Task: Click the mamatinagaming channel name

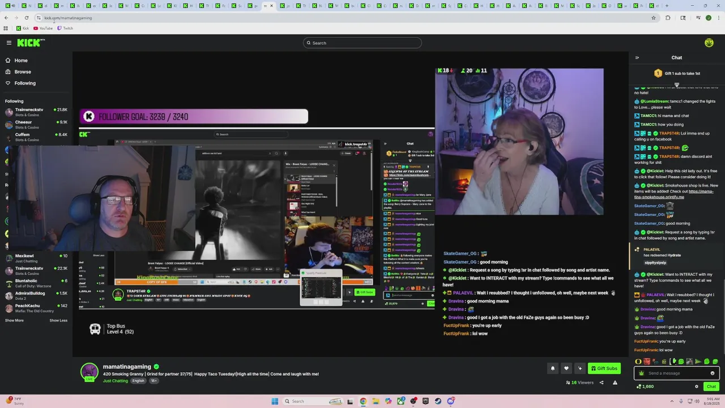Action: tap(127, 367)
